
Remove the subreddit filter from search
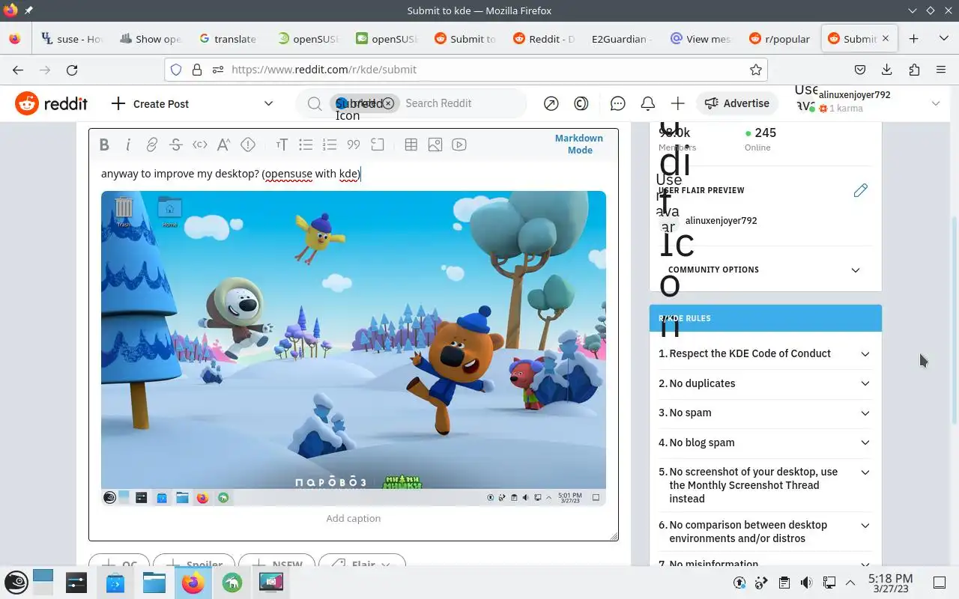[388, 103]
